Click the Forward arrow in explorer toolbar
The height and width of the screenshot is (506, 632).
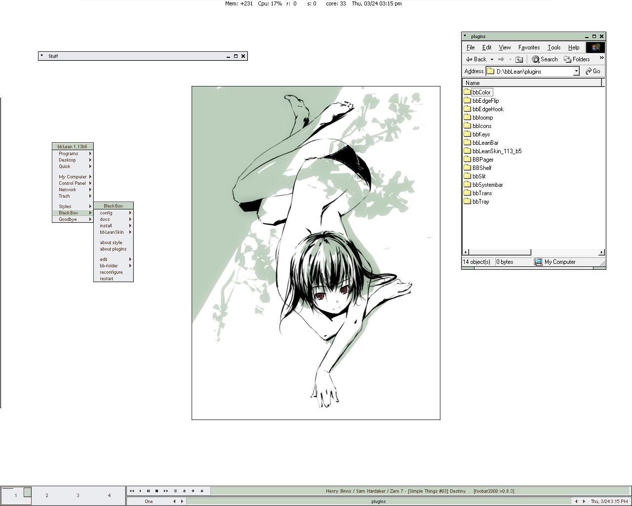tap(501, 59)
